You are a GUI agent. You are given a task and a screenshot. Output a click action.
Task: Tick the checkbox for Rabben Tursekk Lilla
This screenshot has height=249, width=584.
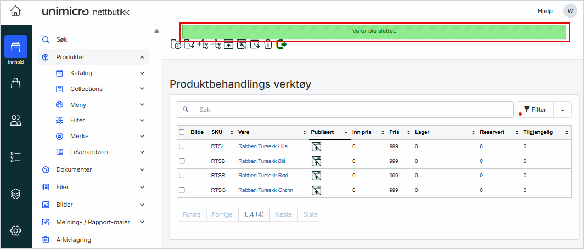tap(182, 146)
